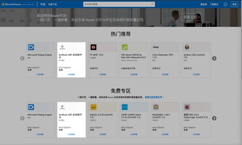242x145 pixels.
Task: Open the 查看全部免费应用 link
Action: pyautogui.click(x=154, y=97)
